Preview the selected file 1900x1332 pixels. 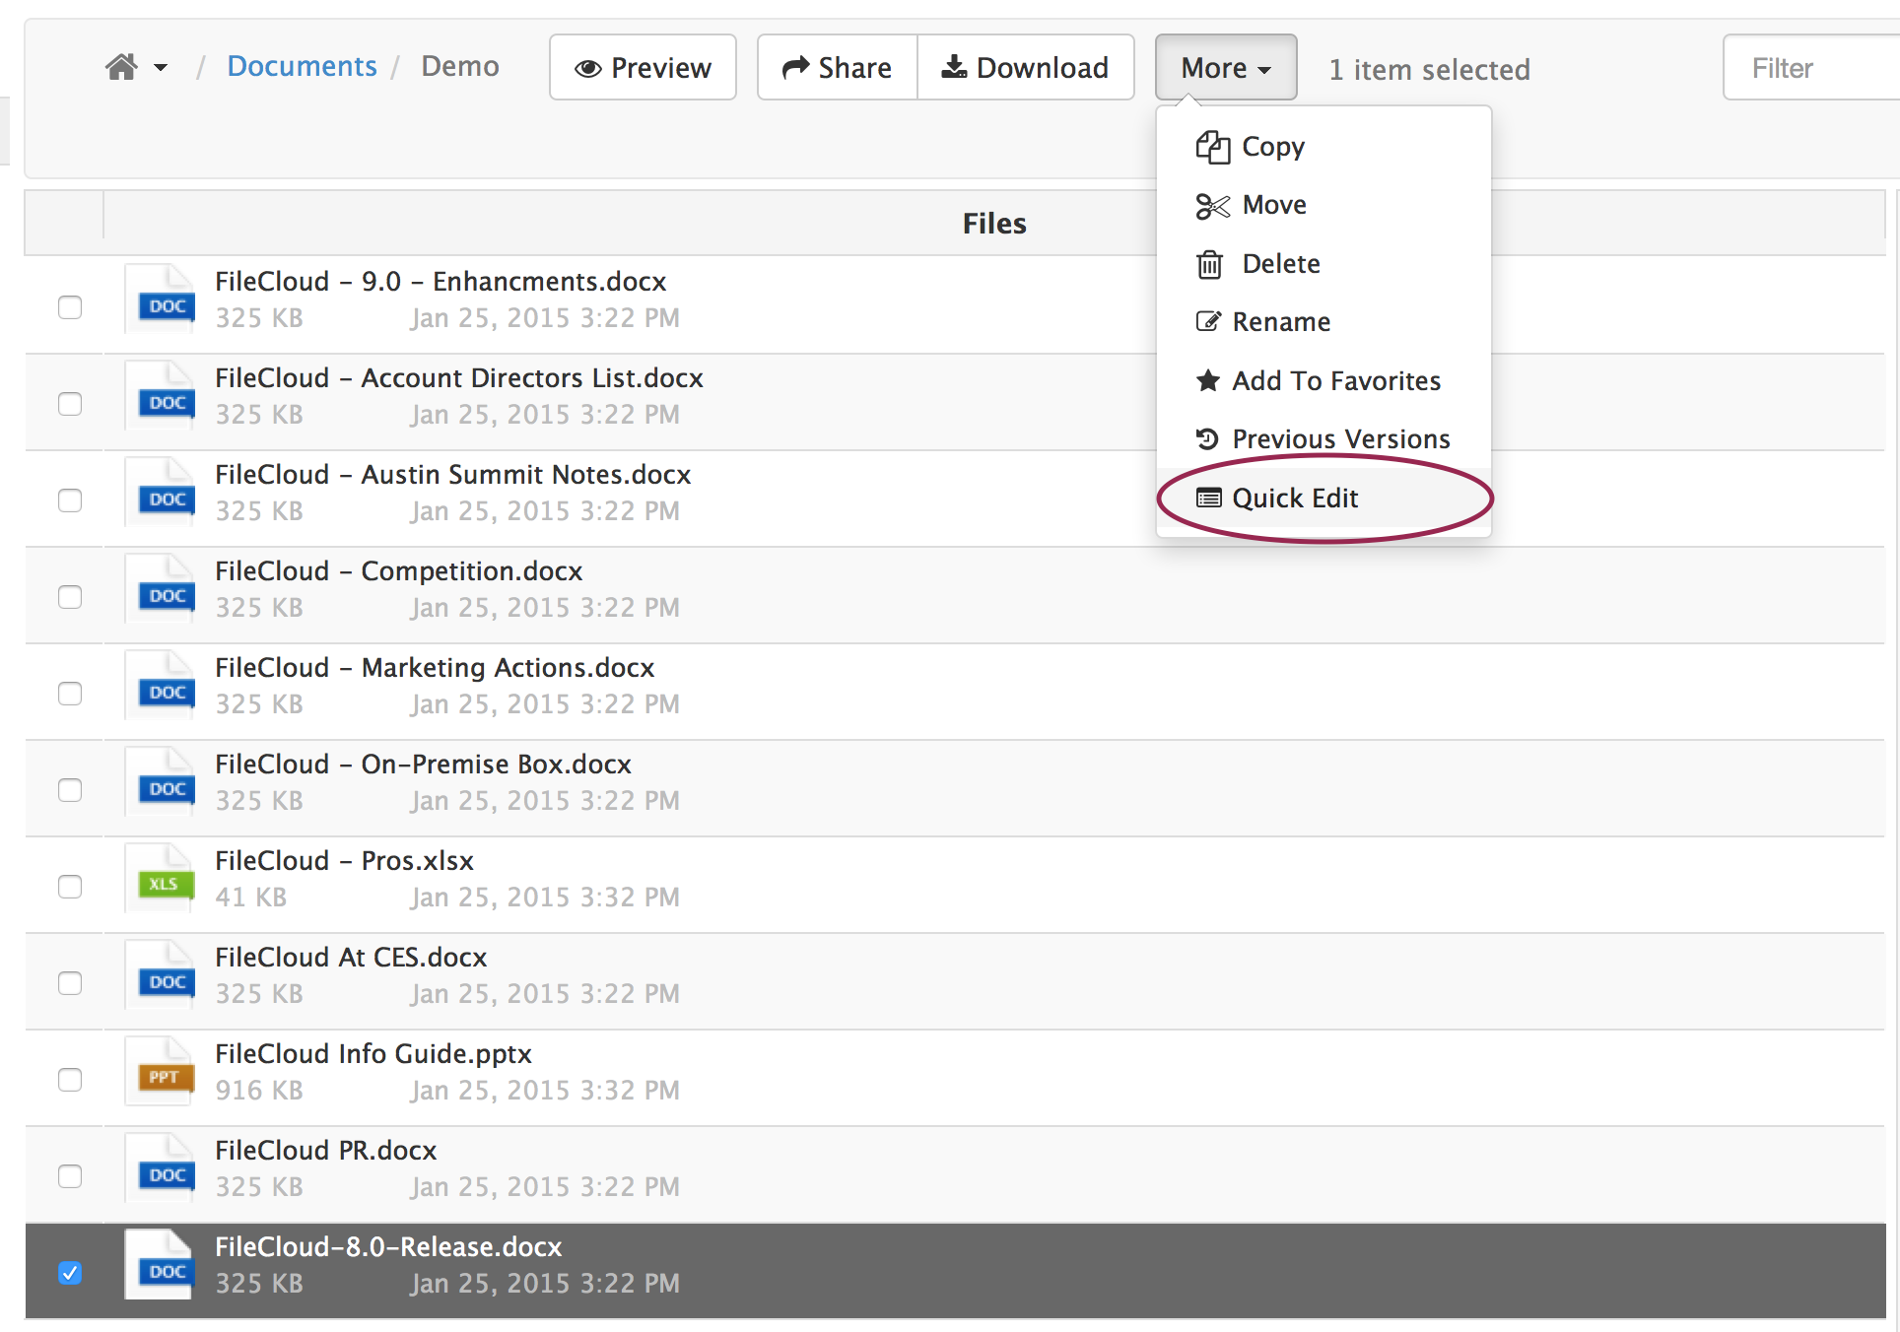[x=643, y=67]
